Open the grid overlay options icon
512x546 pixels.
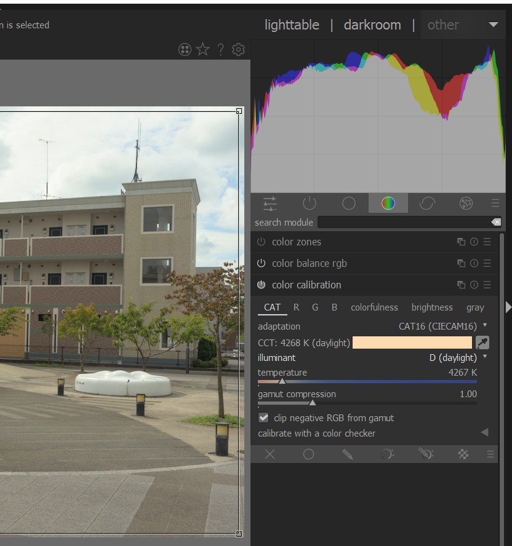185,49
